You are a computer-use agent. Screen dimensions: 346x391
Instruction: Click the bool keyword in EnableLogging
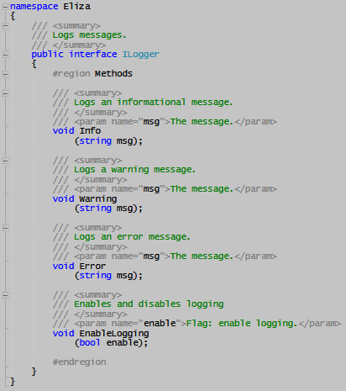(90, 342)
